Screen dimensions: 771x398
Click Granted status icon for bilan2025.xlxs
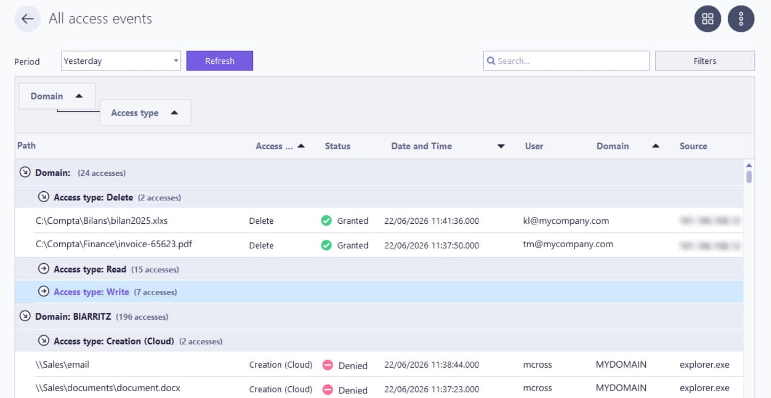point(326,221)
